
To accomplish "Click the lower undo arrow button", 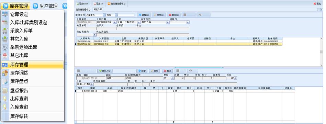I will click(192, 71).
